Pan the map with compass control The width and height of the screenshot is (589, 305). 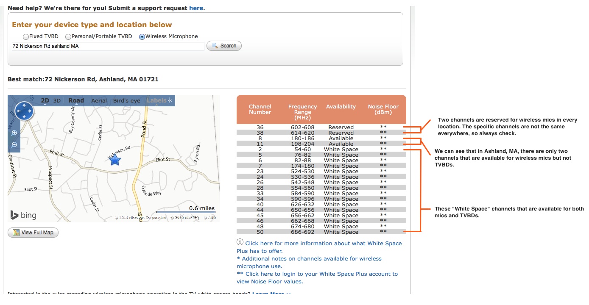point(24,111)
